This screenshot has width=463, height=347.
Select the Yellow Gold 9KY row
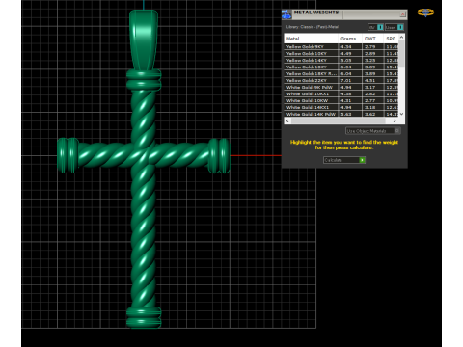coord(341,46)
